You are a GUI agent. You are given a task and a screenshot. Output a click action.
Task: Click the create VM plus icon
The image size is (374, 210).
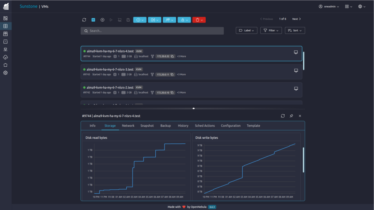pos(102,20)
